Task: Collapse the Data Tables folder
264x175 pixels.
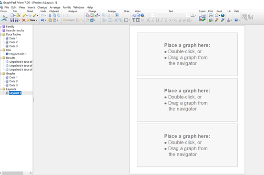Action: 1,34
